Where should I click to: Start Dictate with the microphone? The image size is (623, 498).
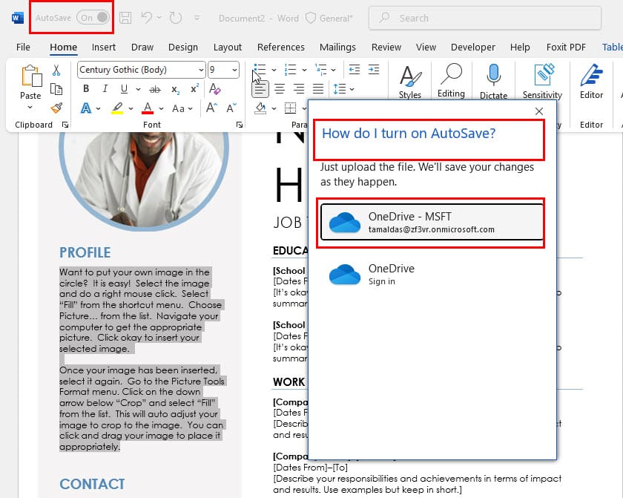point(493,82)
